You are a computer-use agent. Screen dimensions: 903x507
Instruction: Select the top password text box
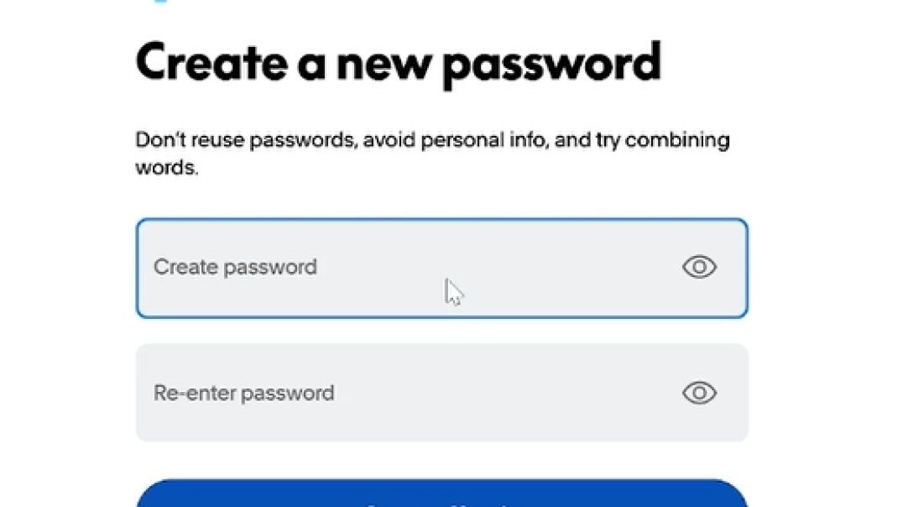click(x=403, y=268)
